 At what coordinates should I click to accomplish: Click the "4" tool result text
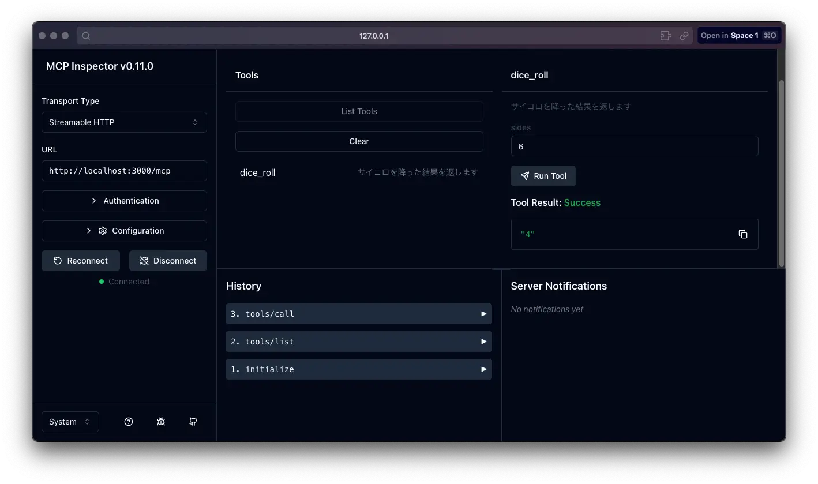pyautogui.click(x=528, y=234)
